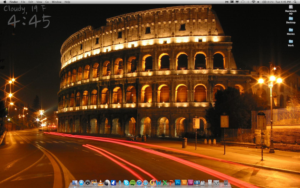Open the grey square icon next to Trash

pyautogui.click(x=216, y=183)
